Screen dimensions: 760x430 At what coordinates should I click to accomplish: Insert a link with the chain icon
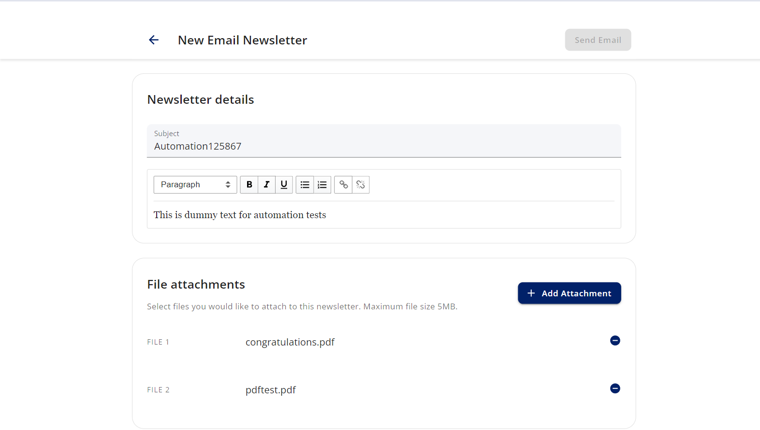tap(343, 184)
